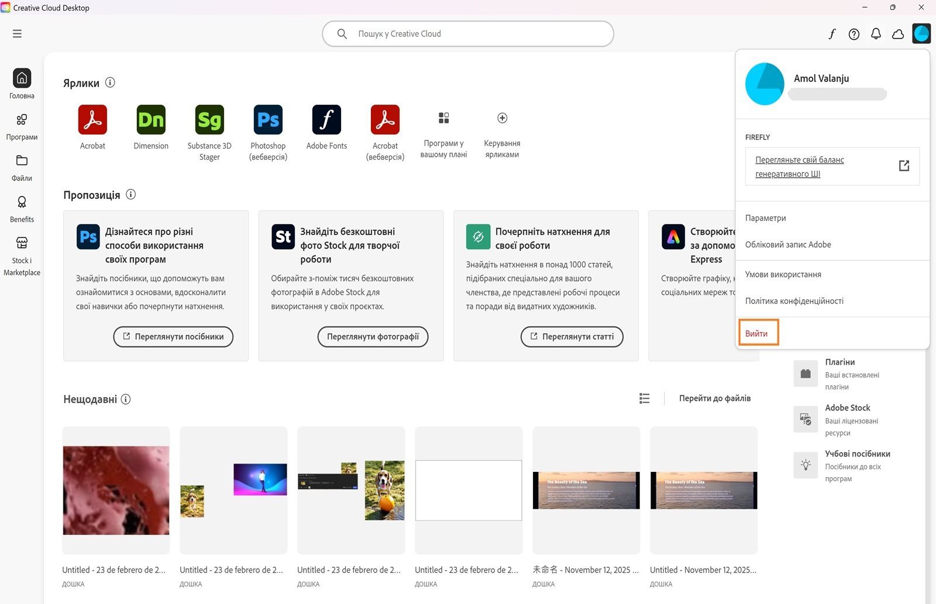Open cloud sync status icon
This screenshot has height=604, width=936.
pyautogui.click(x=898, y=34)
